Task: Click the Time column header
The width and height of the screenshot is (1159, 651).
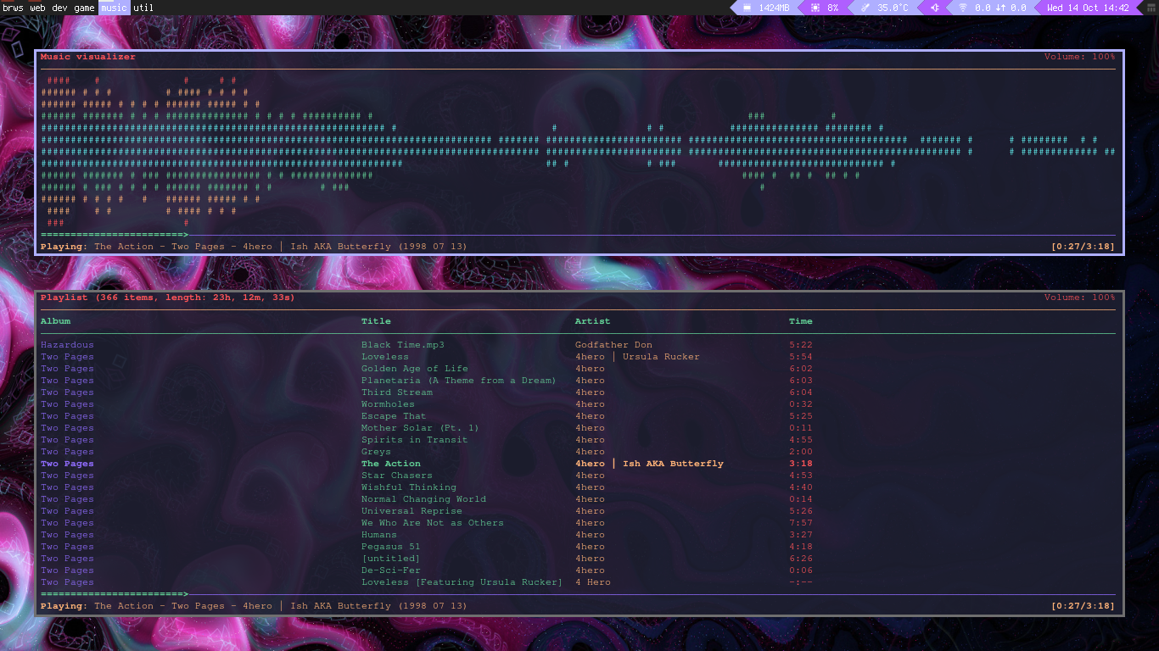Action: pyautogui.click(x=801, y=321)
